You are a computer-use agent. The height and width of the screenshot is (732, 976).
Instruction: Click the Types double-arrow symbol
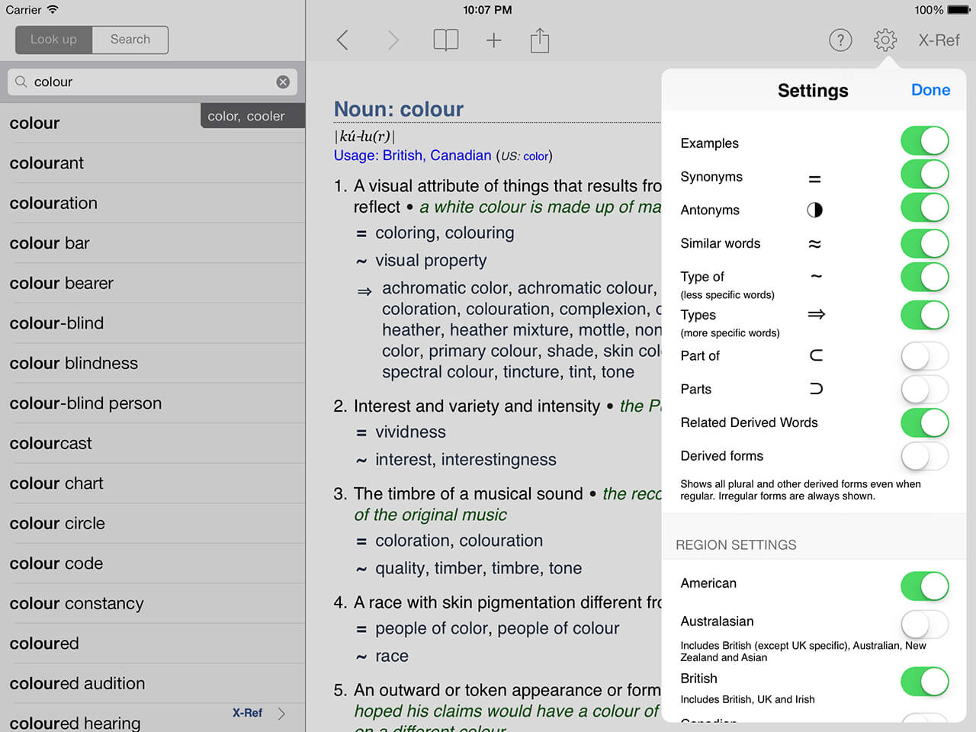coord(816,314)
